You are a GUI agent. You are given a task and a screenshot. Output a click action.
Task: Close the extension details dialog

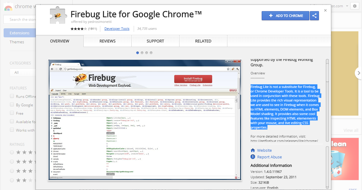(325, 11)
